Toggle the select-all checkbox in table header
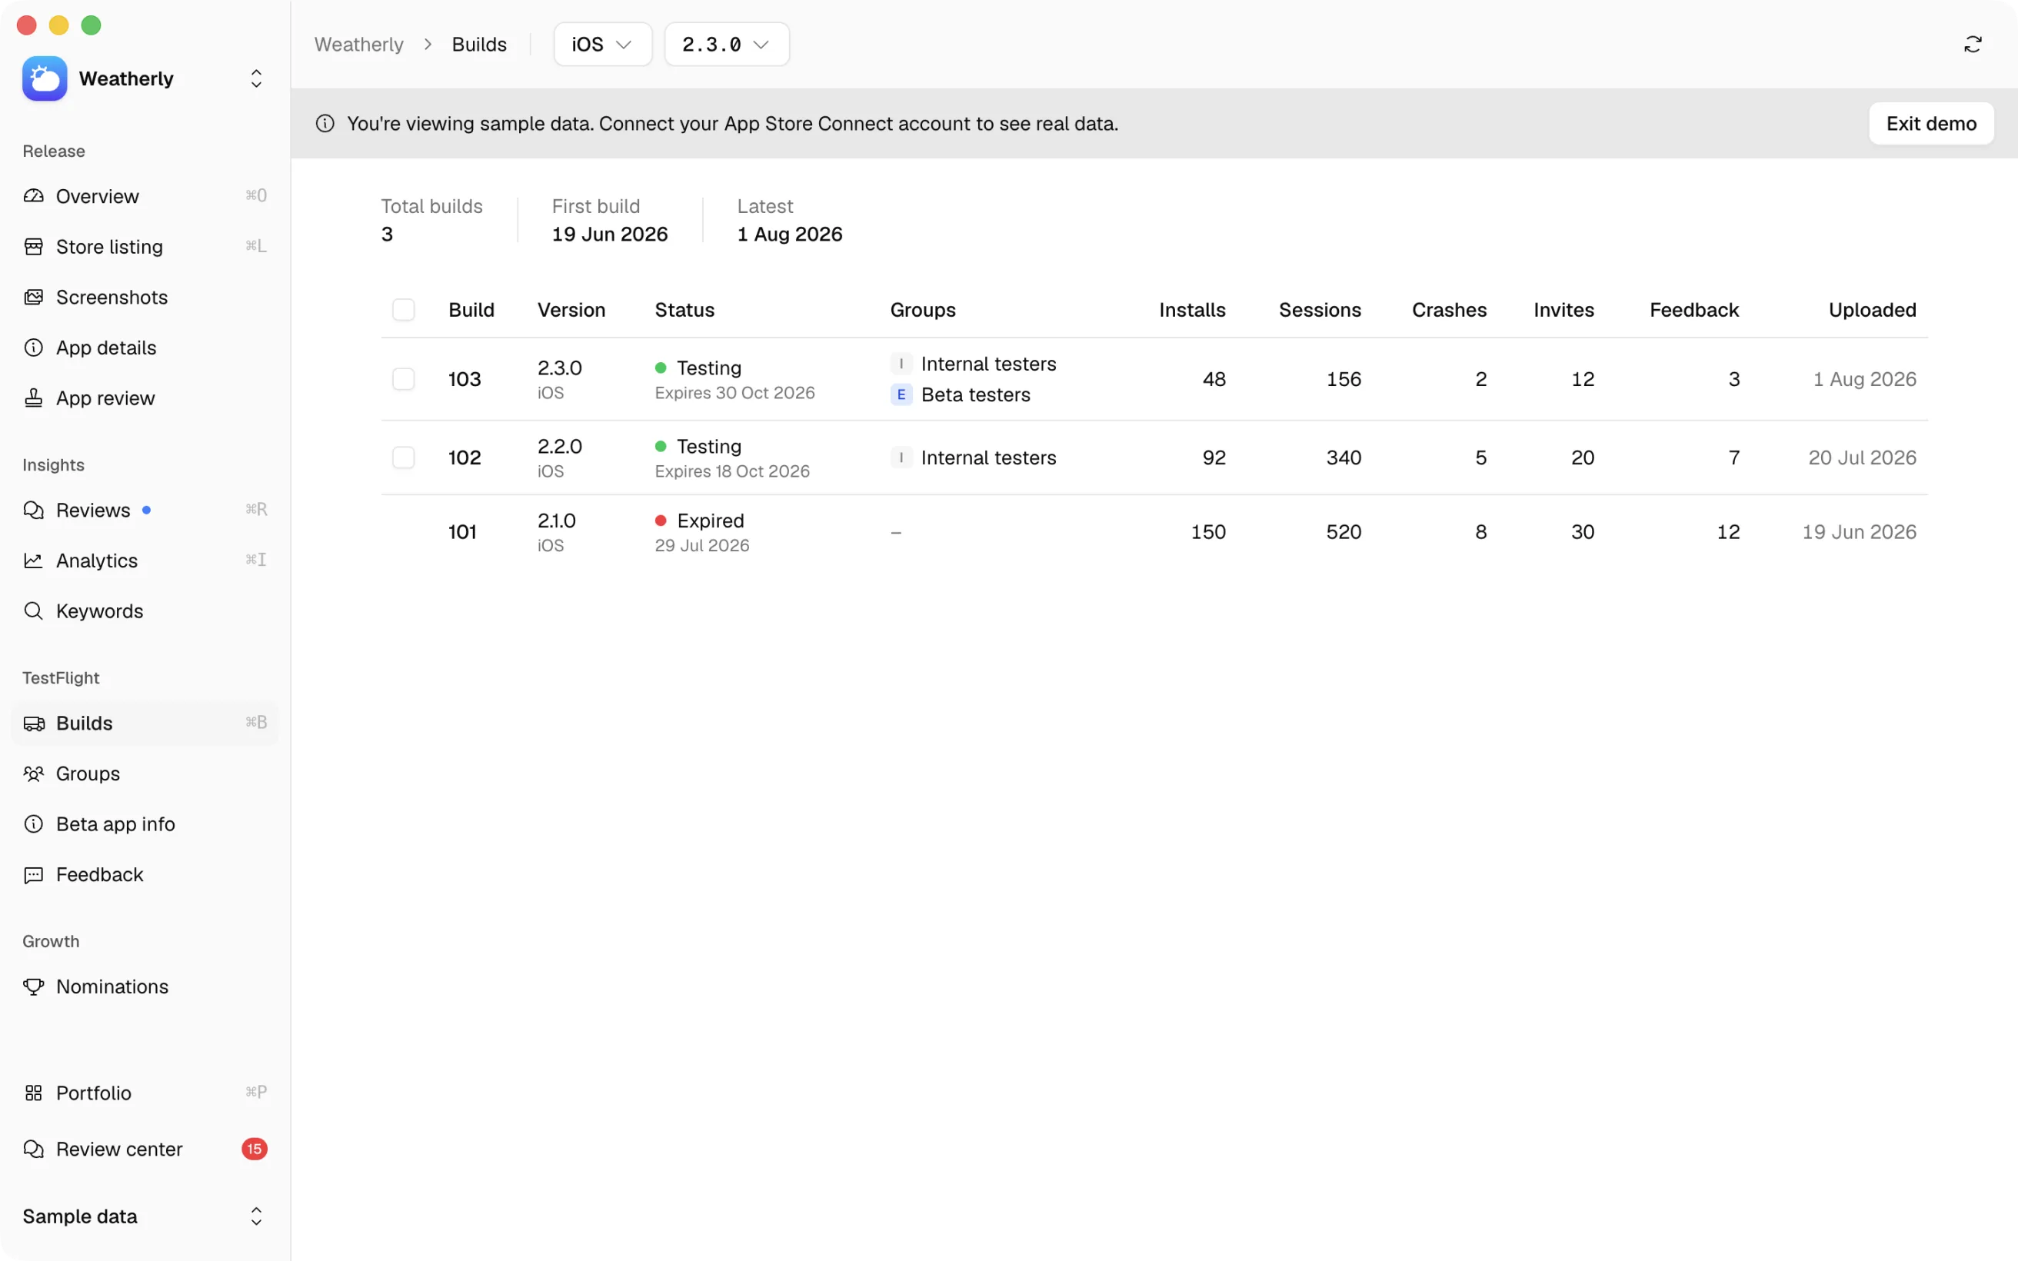 [x=404, y=309]
